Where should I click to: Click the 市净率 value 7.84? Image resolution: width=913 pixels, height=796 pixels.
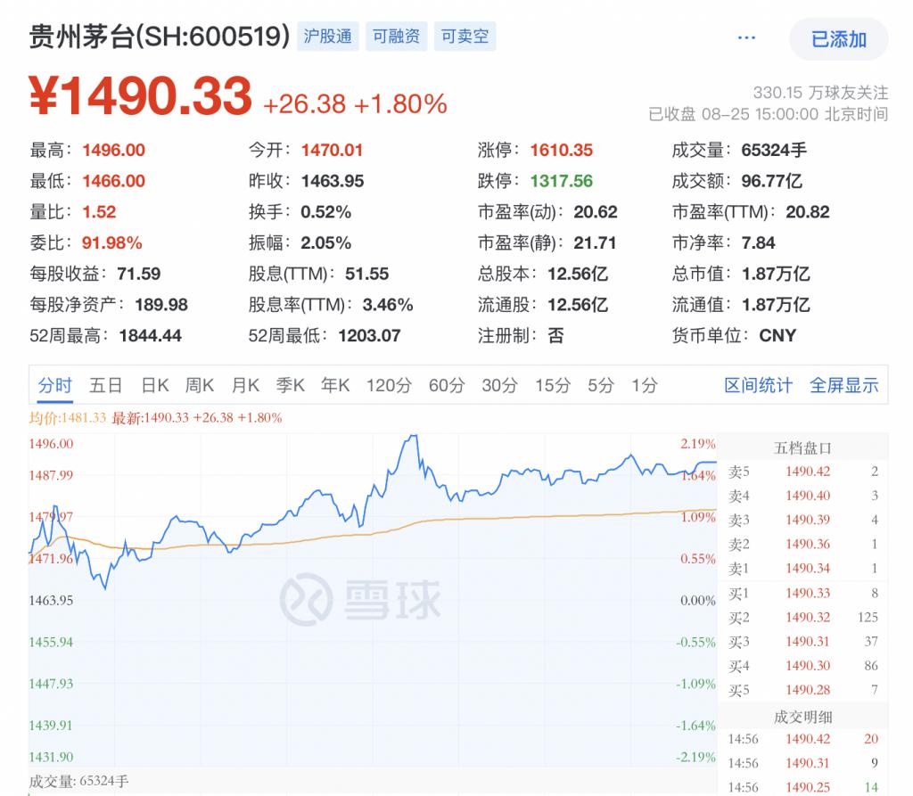(758, 242)
